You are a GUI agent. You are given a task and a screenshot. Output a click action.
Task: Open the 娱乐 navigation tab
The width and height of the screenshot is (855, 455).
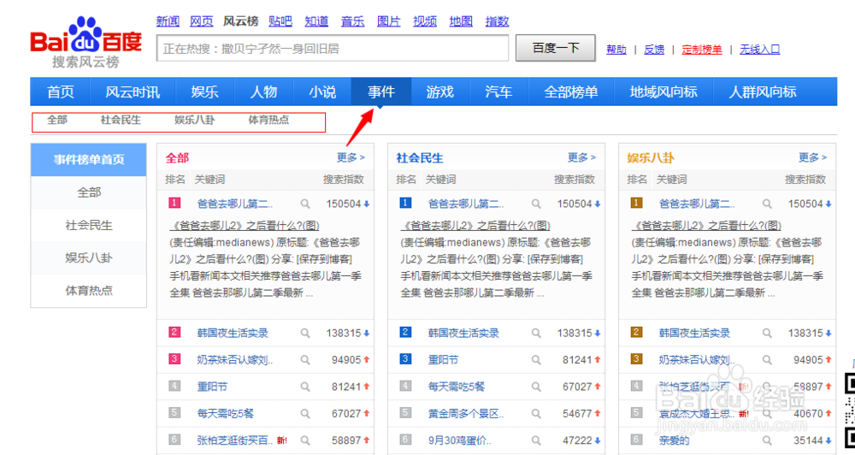coord(204,92)
